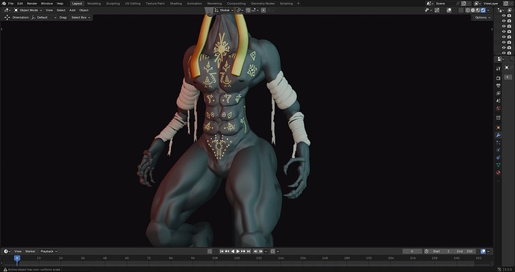Screen dimensions: 515x272
Task: Switch to the Texture Paint workspace tab
Action: pyautogui.click(x=155, y=3)
